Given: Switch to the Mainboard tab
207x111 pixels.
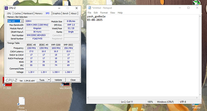Looking at the screenshot, I should [28, 13].
